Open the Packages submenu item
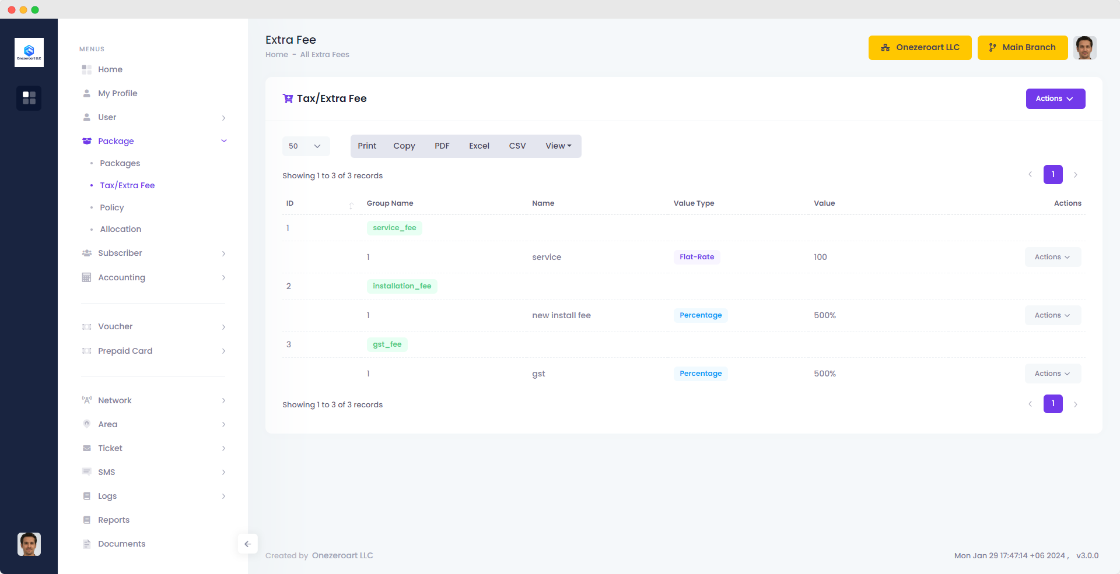 (120, 163)
